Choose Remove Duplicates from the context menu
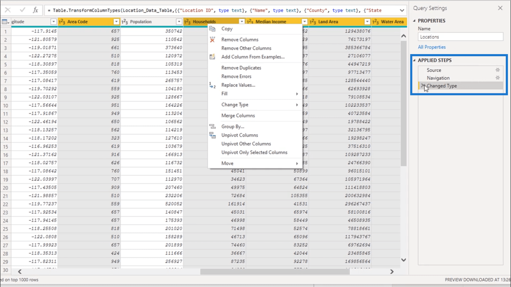This screenshot has height=287, width=511. click(241, 68)
